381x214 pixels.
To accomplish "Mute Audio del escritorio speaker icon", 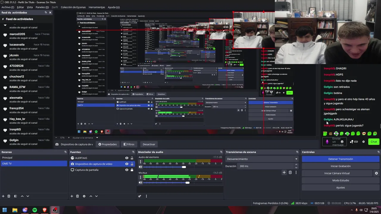I will pyautogui.click(x=140, y=167).
